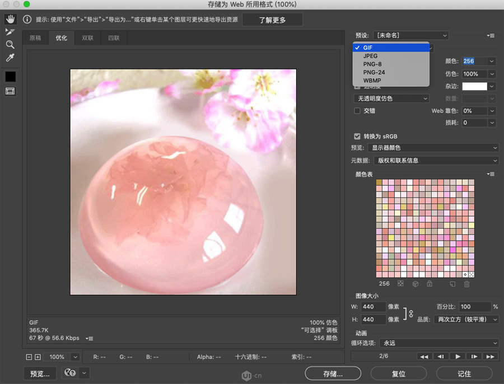Click the 预览... button
This screenshot has width=504, height=384.
(40, 373)
